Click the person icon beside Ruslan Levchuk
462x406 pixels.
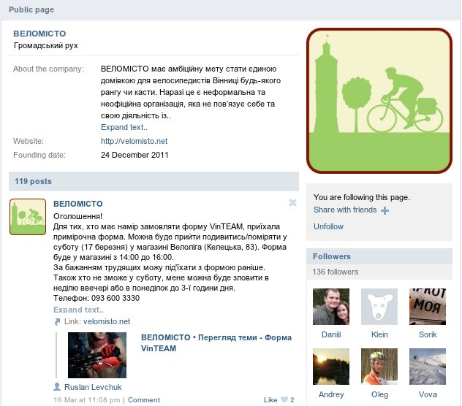[57, 386]
